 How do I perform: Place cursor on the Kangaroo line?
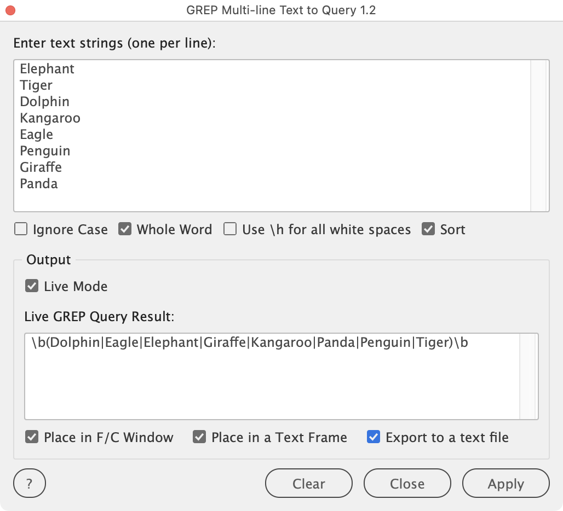click(50, 118)
